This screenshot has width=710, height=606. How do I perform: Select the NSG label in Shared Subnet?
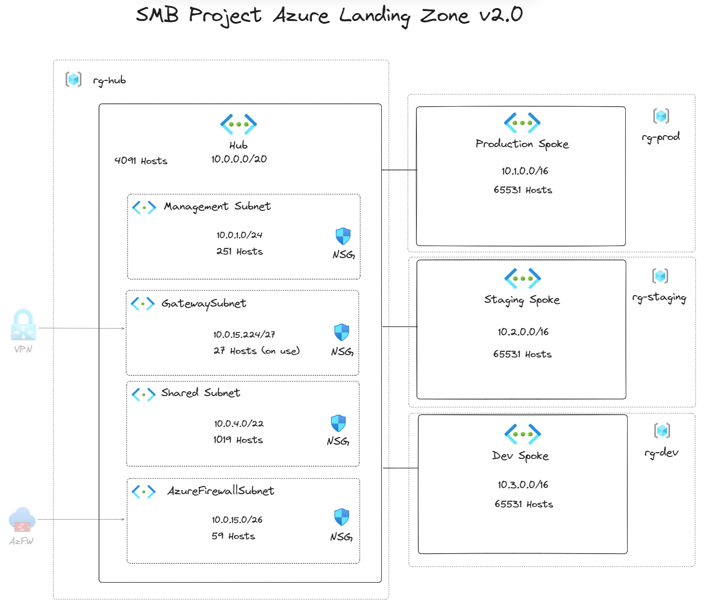pyautogui.click(x=338, y=441)
